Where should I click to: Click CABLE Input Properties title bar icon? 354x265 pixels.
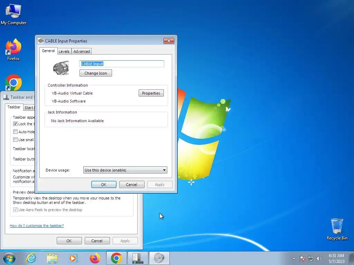pyautogui.click(x=41, y=41)
